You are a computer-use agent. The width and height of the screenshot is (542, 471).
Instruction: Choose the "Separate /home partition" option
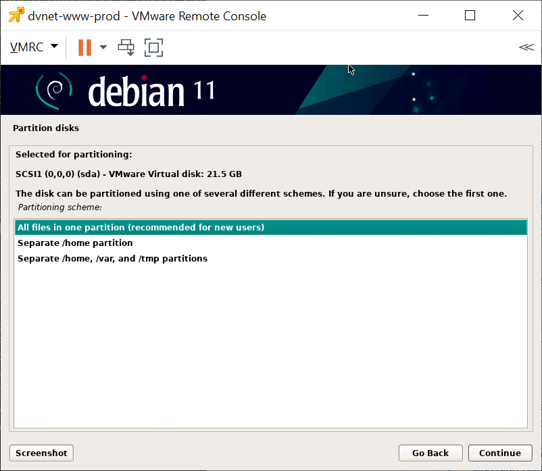pos(75,243)
